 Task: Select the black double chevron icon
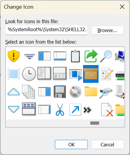click(88, 110)
